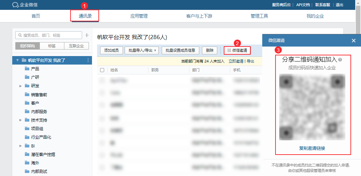This screenshot has width=361, height=176.
Task: Click 批量设置成员信息 button
Action: coord(180,50)
